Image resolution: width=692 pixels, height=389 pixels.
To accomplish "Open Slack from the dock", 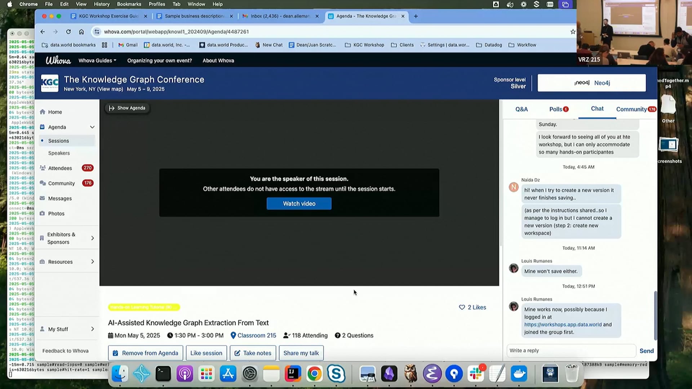I will click(x=476, y=374).
